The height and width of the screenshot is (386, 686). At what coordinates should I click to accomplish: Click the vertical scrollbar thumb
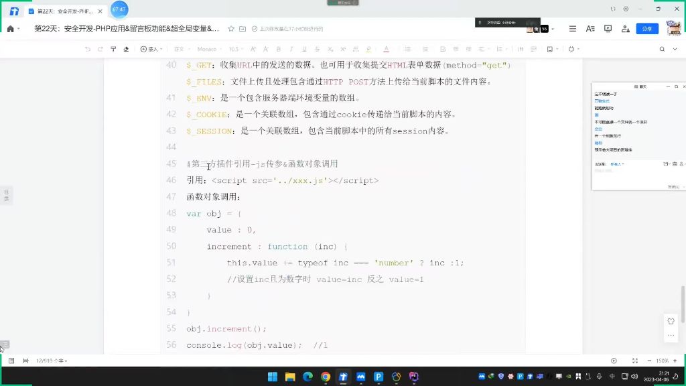682,304
